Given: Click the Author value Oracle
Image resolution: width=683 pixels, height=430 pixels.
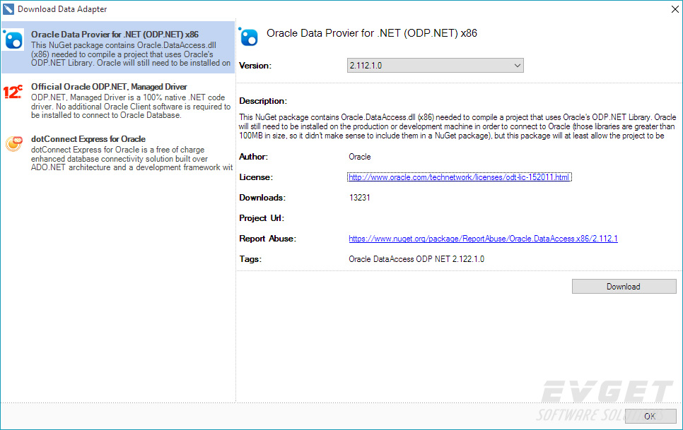Looking at the screenshot, I should pyautogui.click(x=359, y=157).
